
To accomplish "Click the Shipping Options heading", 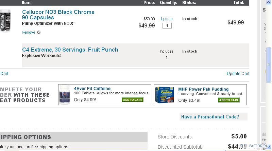I will point(26,137).
